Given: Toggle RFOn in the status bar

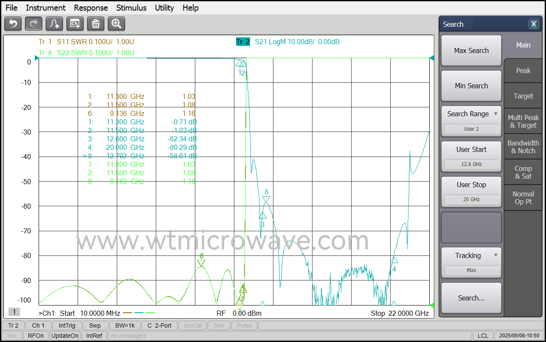Looking at the screenshot, I should coord(36,336).
